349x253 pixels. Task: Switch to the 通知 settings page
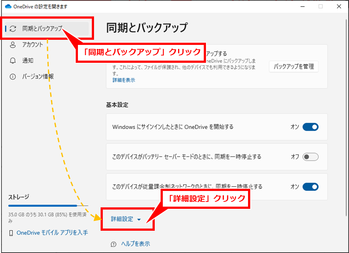tap(28, 61)
